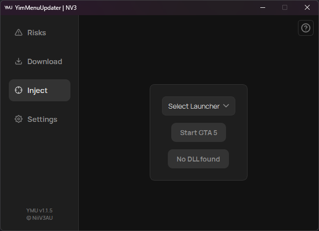Select the Inject tab label
The image size is (319, 231).
[x=38, y=91]
